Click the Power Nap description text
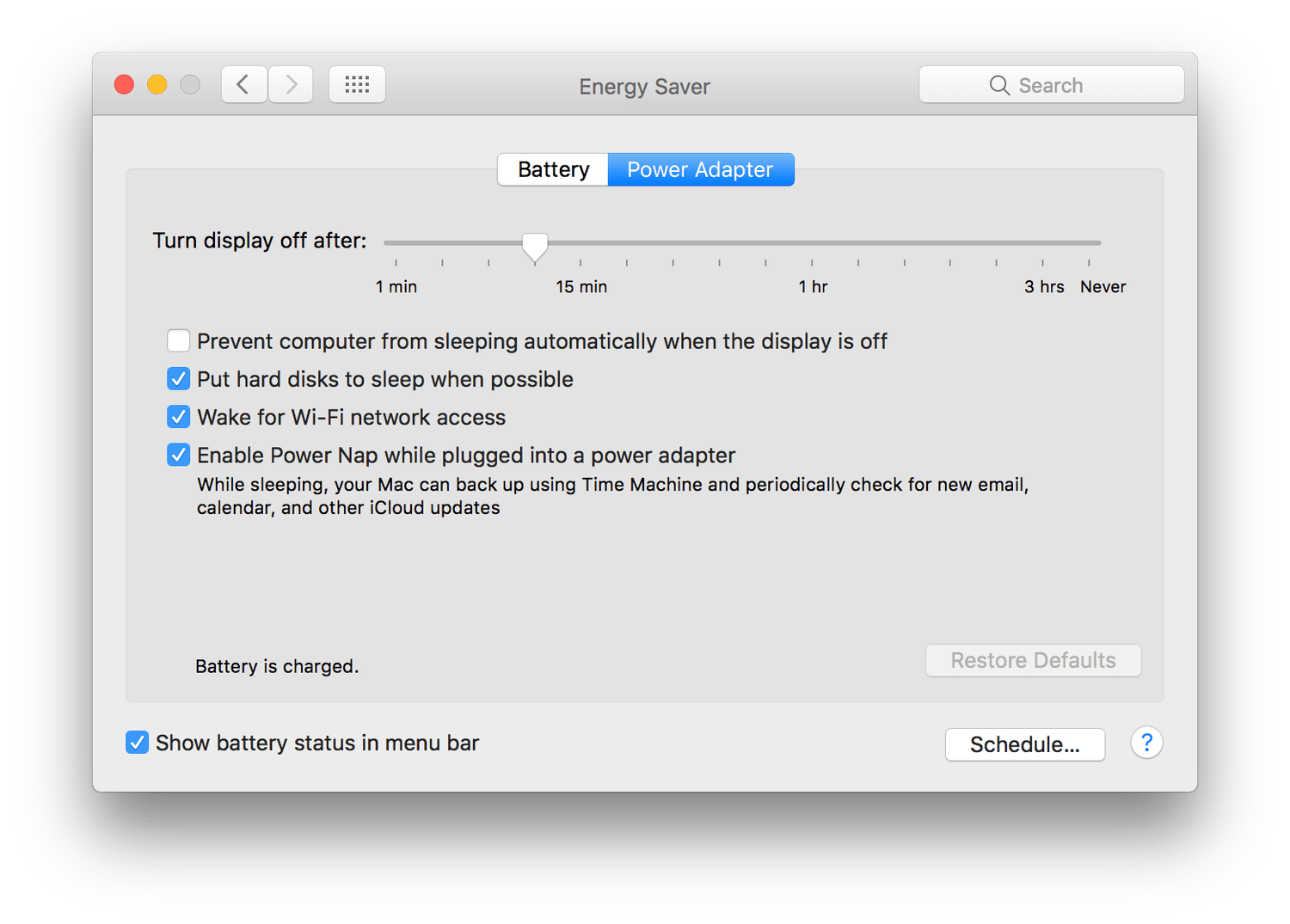This screenshot has width=1290, height=924. coord(612,496)
